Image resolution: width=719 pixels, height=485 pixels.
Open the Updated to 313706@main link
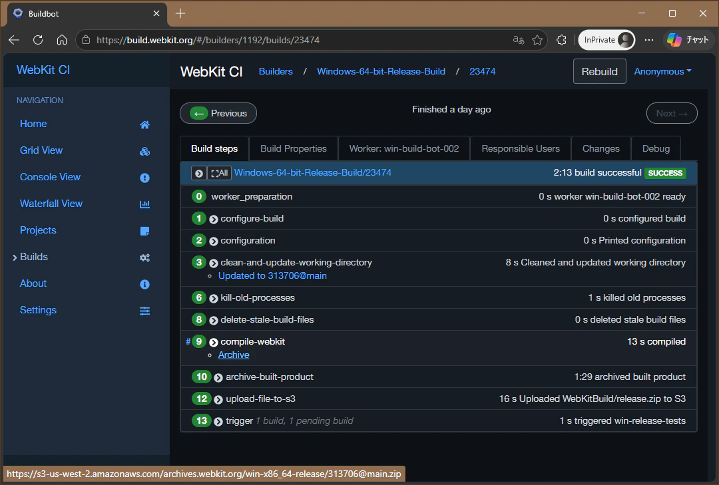pyautogui.click(x=272, y=275)
